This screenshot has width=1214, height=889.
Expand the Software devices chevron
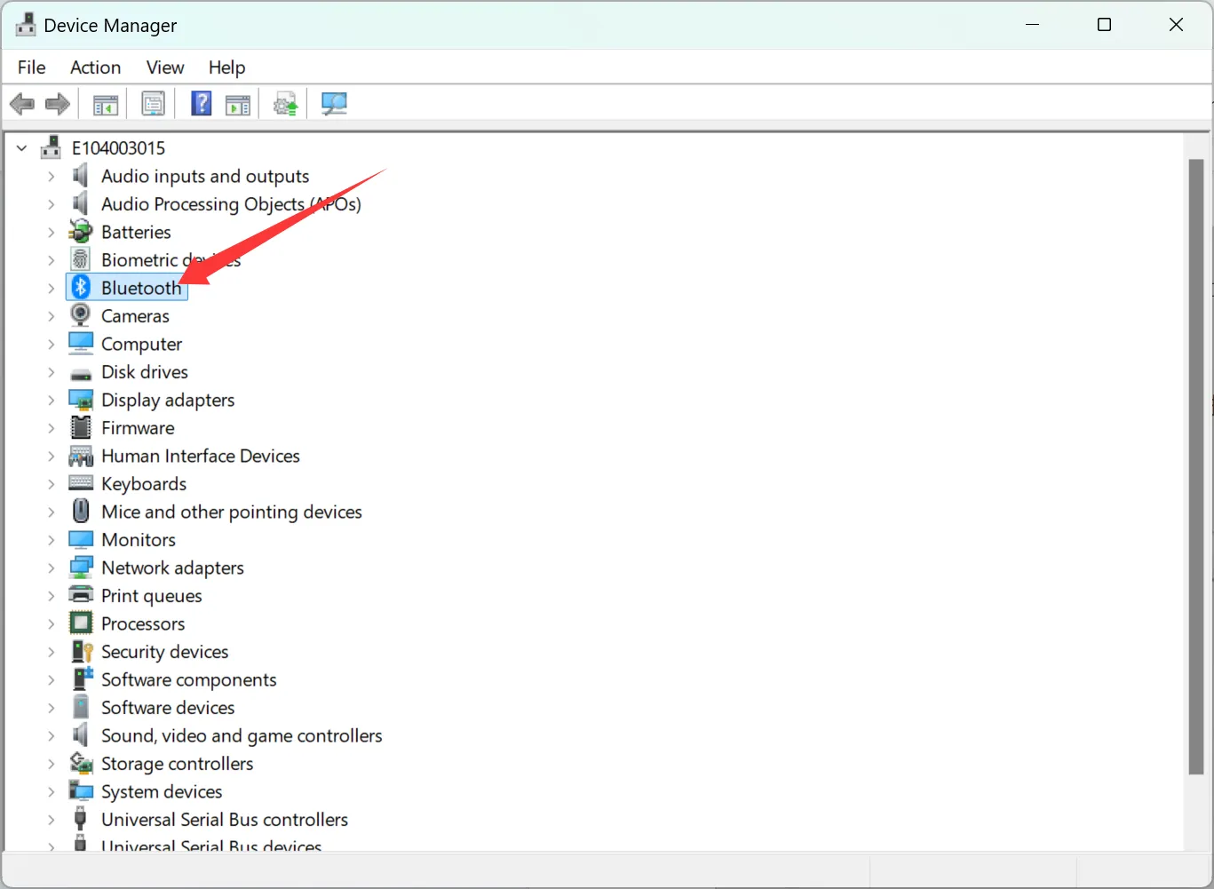pos(51,708)
